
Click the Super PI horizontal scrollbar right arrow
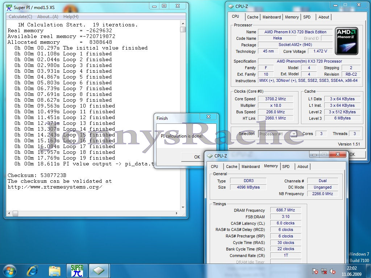[x=176, y=214]
